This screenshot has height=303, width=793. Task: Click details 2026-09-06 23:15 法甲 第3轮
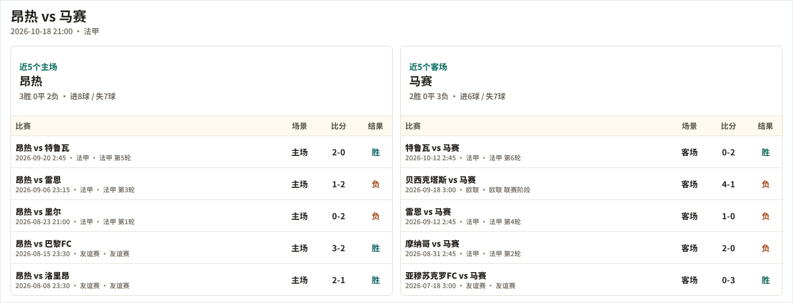point(75,190)
